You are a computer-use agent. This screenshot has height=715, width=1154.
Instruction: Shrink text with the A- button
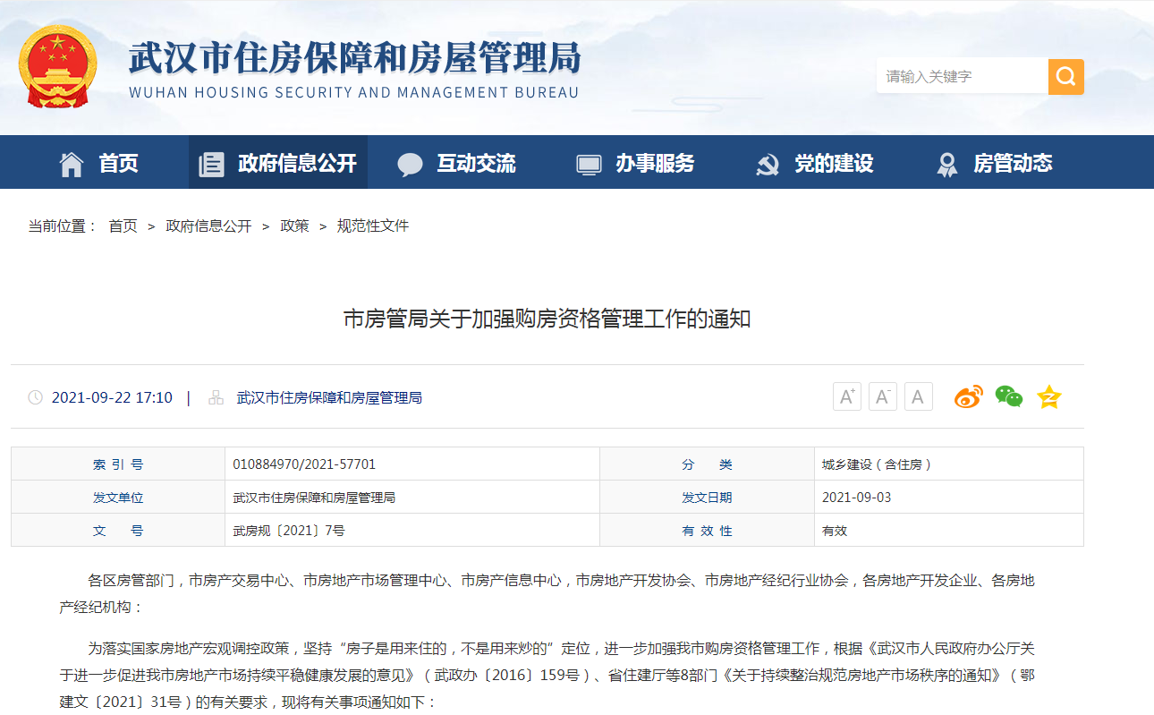[882, 396]
